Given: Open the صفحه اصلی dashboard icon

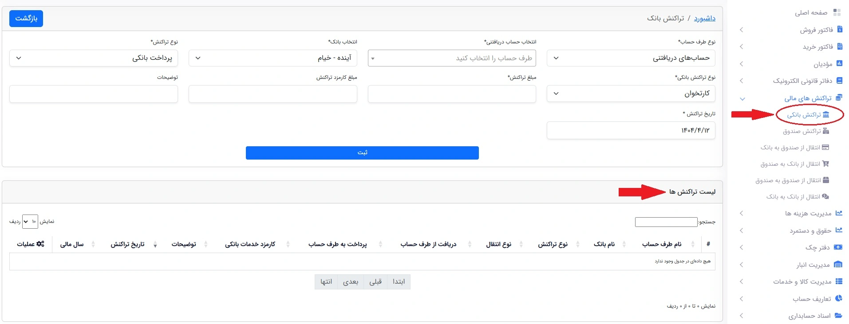Looking at the screenshot, I should [837, 12].
